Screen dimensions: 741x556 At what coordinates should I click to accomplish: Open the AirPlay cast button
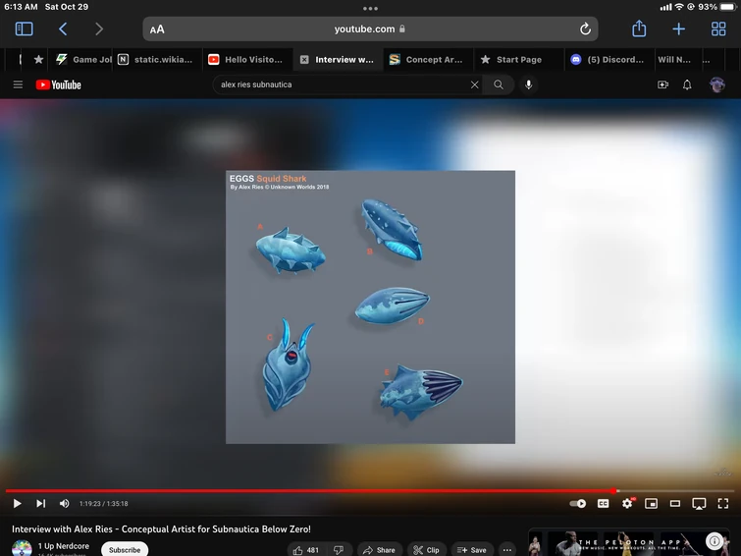(x=699, y=504)
